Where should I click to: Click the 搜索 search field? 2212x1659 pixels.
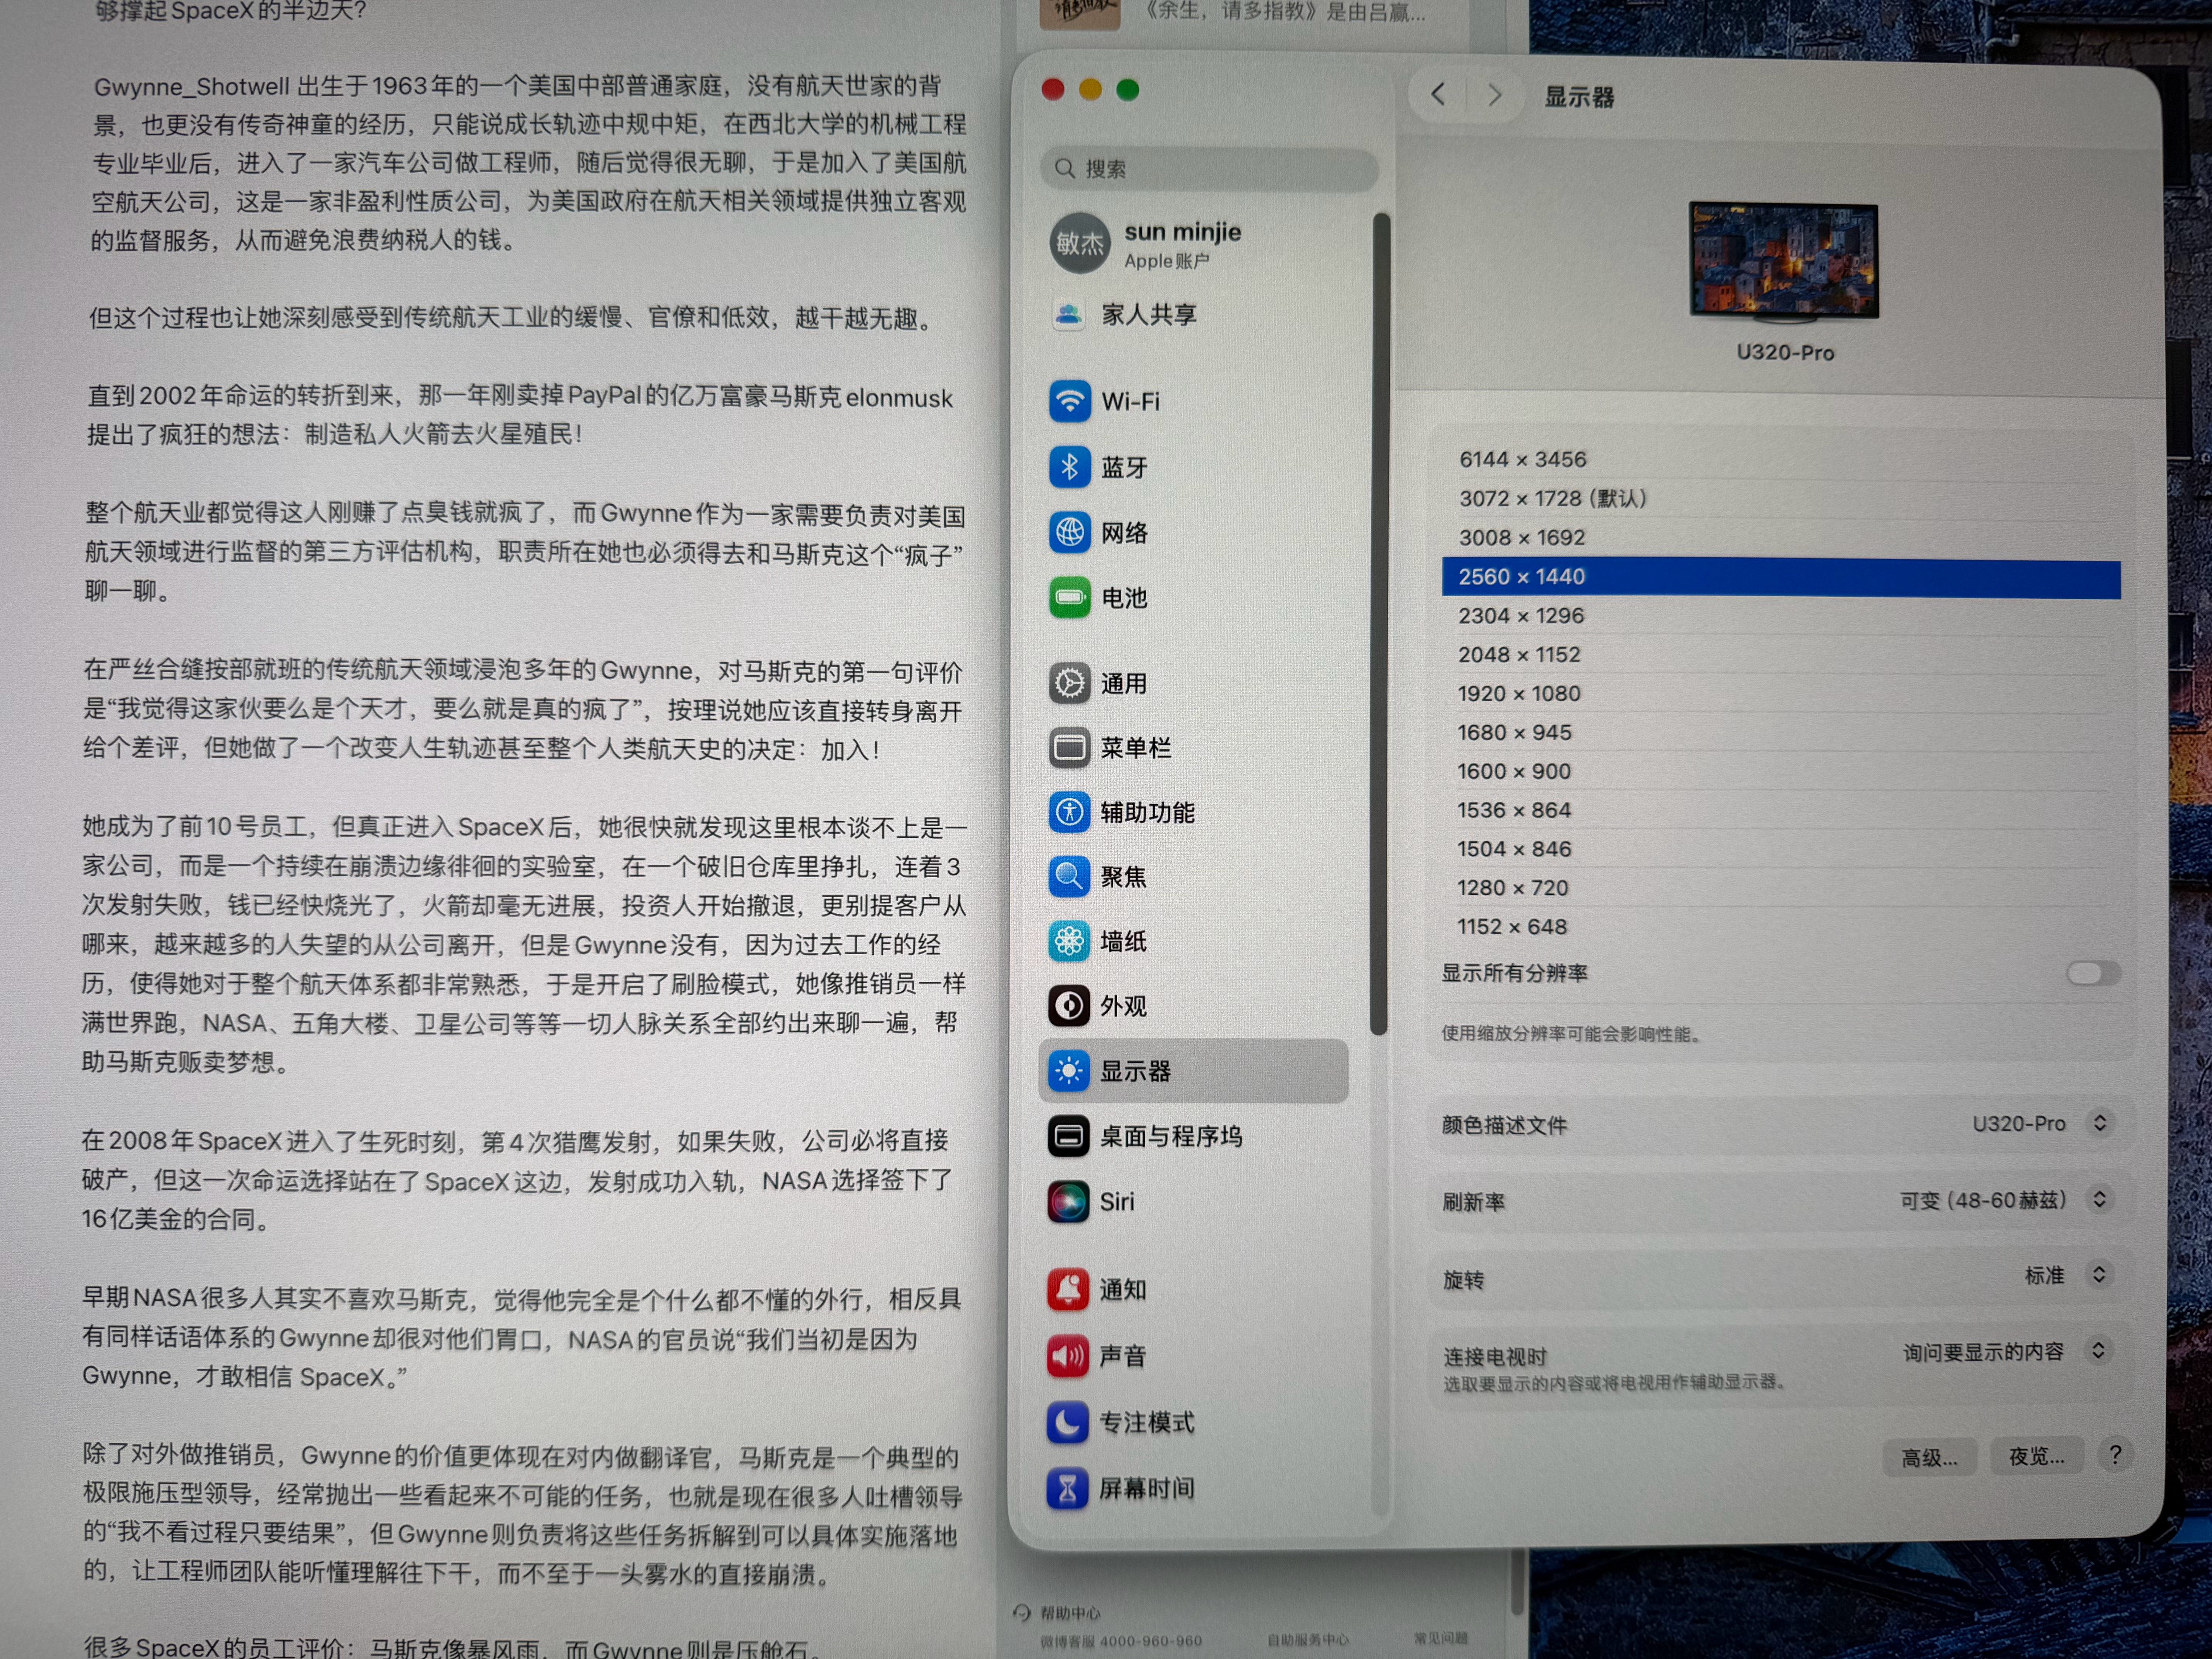pyautogui.click(x=1209, y=168)
